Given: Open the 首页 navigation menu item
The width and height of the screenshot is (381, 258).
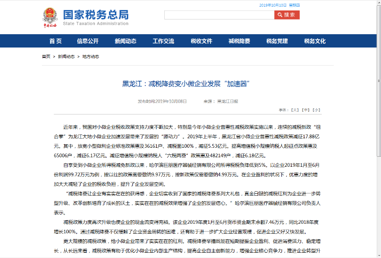Looking at the screenshot, I should pyautogui.click(x=55, y=41).
